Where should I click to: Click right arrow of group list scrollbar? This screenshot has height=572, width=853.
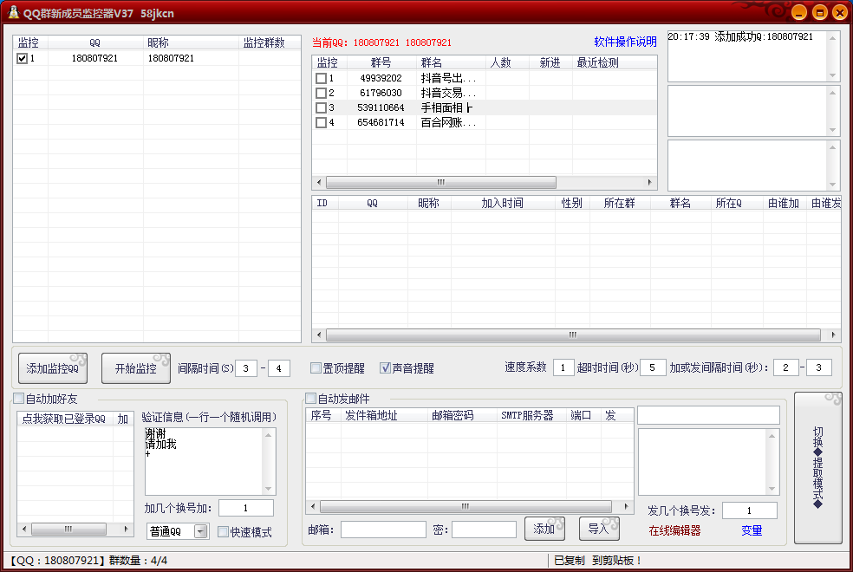[650, 182]
